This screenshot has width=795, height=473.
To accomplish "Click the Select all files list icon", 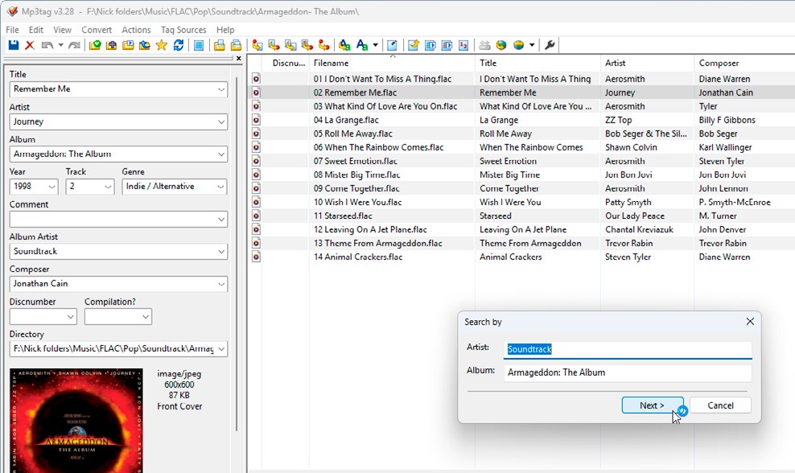I will tap(199, 45).
